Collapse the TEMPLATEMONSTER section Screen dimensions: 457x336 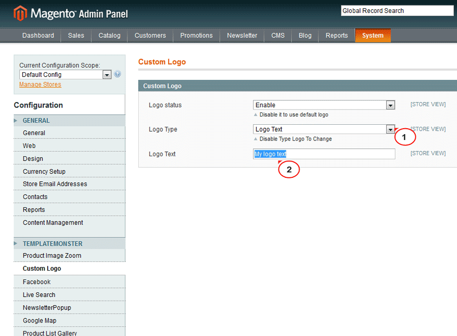(x=52, y=244)
